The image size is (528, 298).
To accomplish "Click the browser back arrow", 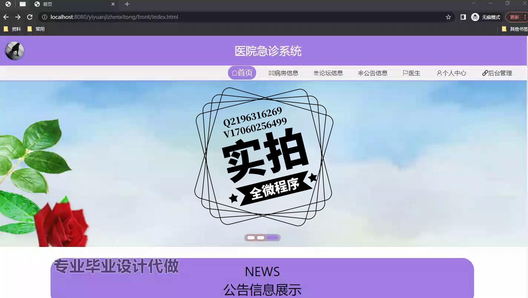I will coord(6,17).
